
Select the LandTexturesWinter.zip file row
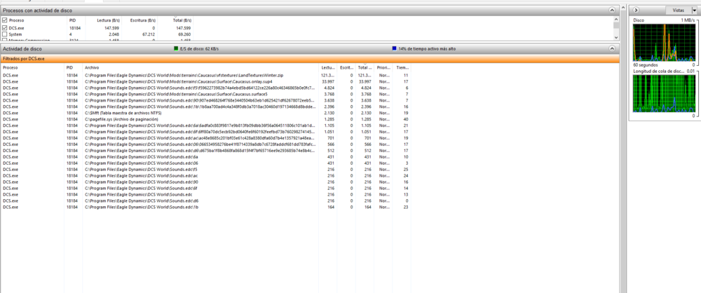click(x=205, y=75)
